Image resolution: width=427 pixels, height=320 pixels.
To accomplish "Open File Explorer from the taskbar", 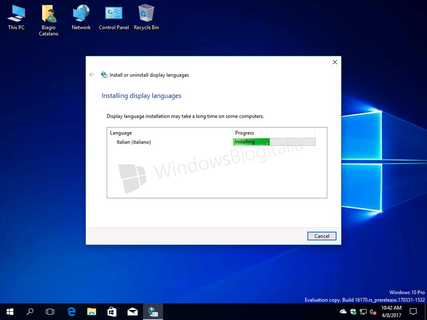I will point(92,312).
